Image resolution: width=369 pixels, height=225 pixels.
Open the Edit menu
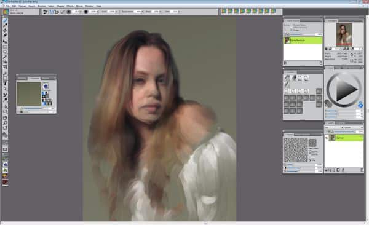pos(14,6)
